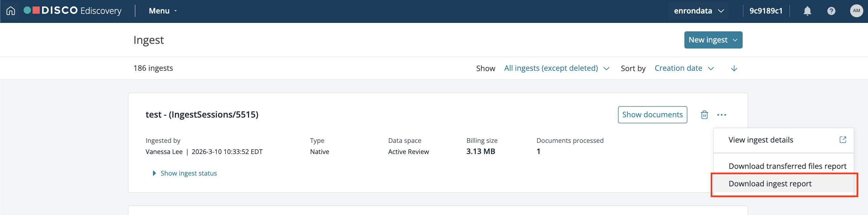
Task: Change Creation date sort dropdown
Action: click(684, 68)
